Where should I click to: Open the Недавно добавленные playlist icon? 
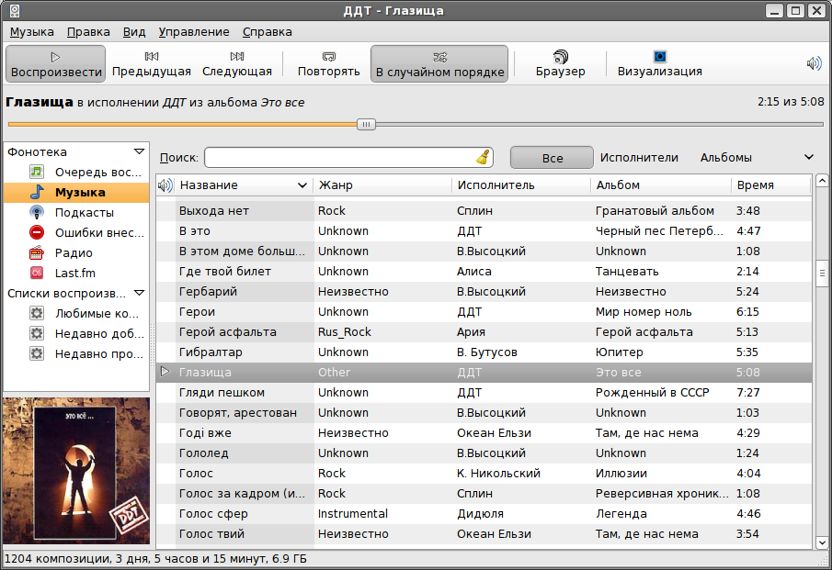[x=37, y=333]
